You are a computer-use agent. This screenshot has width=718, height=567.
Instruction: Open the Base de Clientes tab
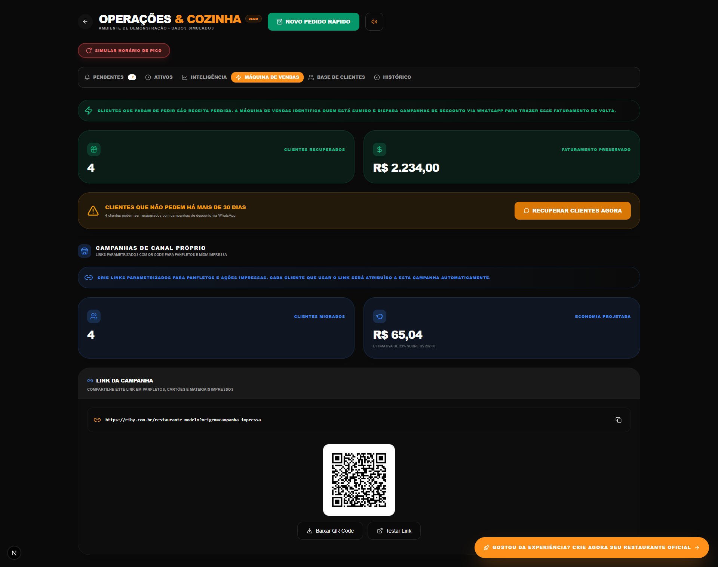[337, 77]
